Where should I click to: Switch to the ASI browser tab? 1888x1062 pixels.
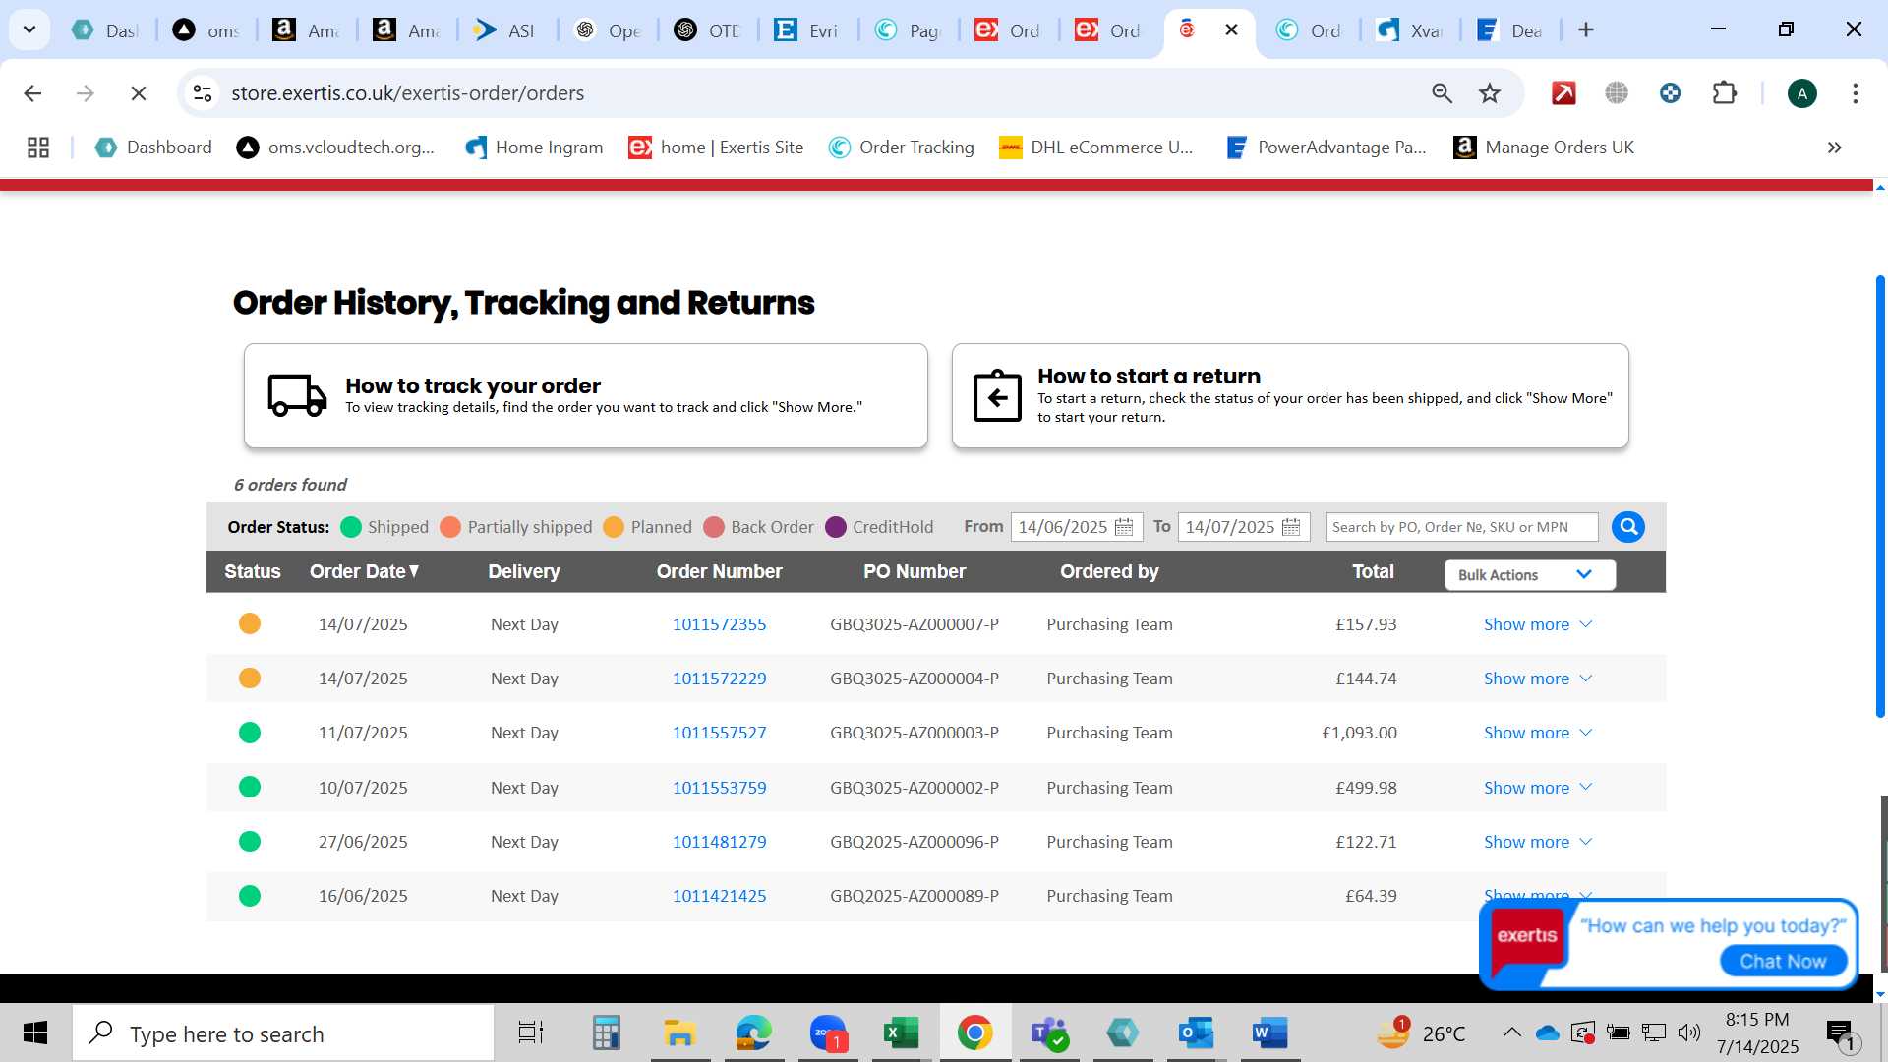(x=504, y=30)
